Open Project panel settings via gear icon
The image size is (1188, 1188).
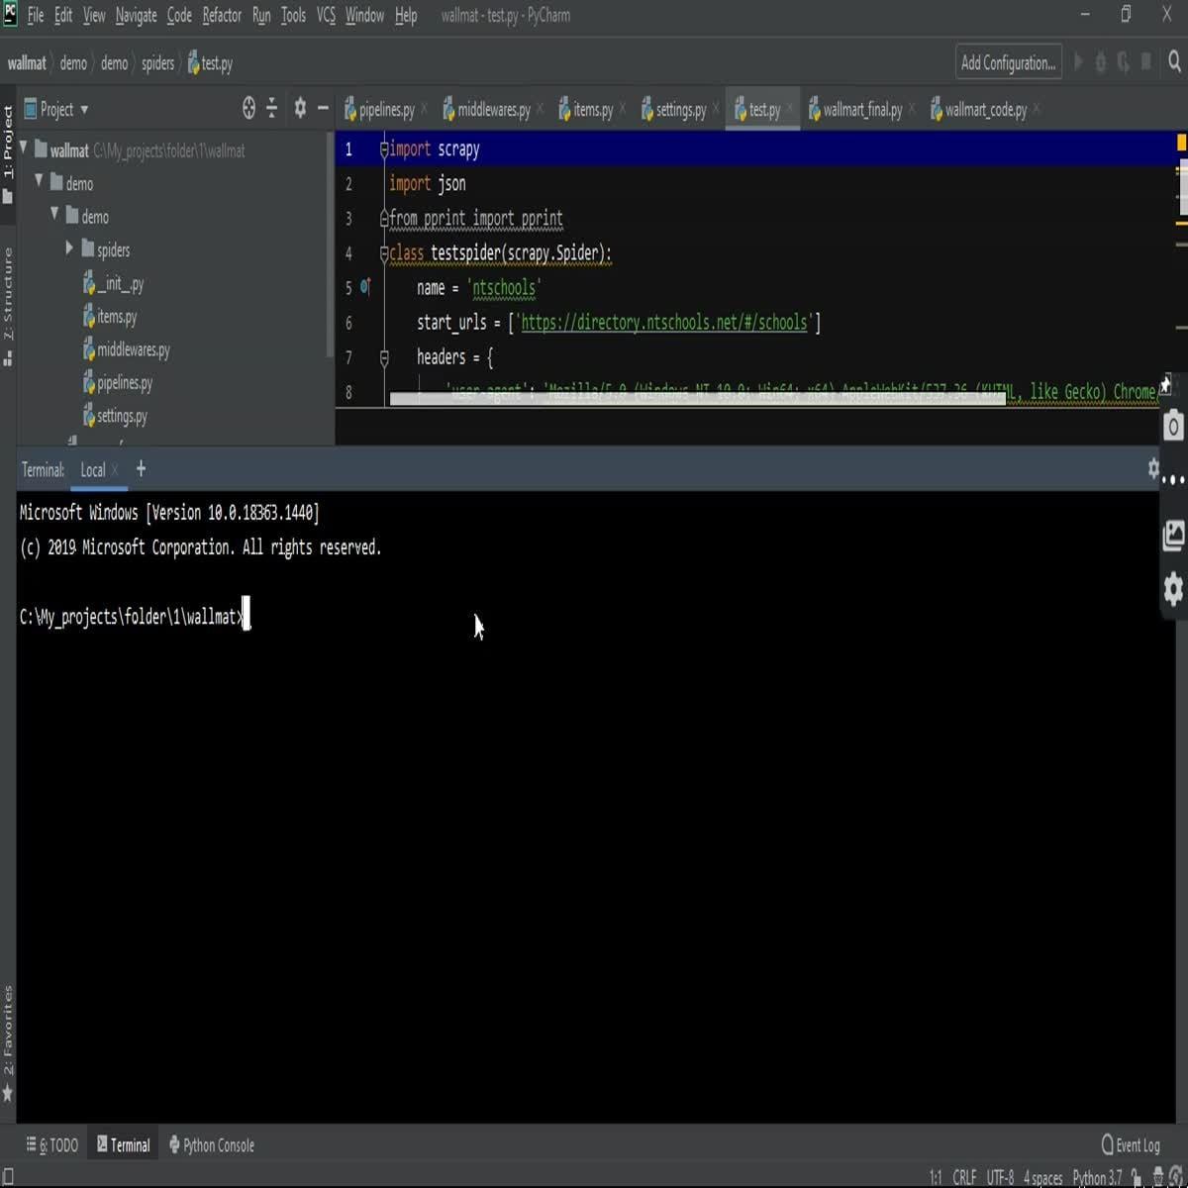point(300,109)
